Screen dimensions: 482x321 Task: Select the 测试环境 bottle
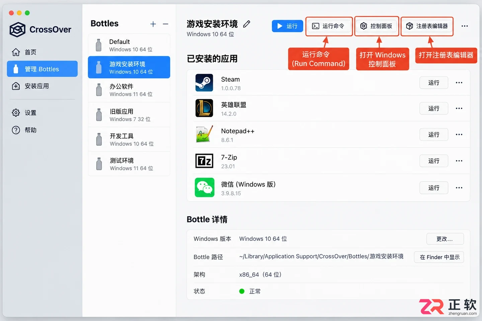[x=129, y=164]
